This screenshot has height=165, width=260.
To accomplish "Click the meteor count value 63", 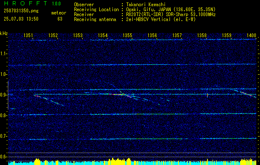I will [60, 19].
